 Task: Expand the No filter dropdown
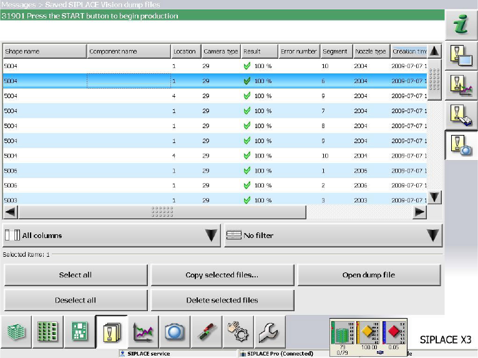pos(333,236)
